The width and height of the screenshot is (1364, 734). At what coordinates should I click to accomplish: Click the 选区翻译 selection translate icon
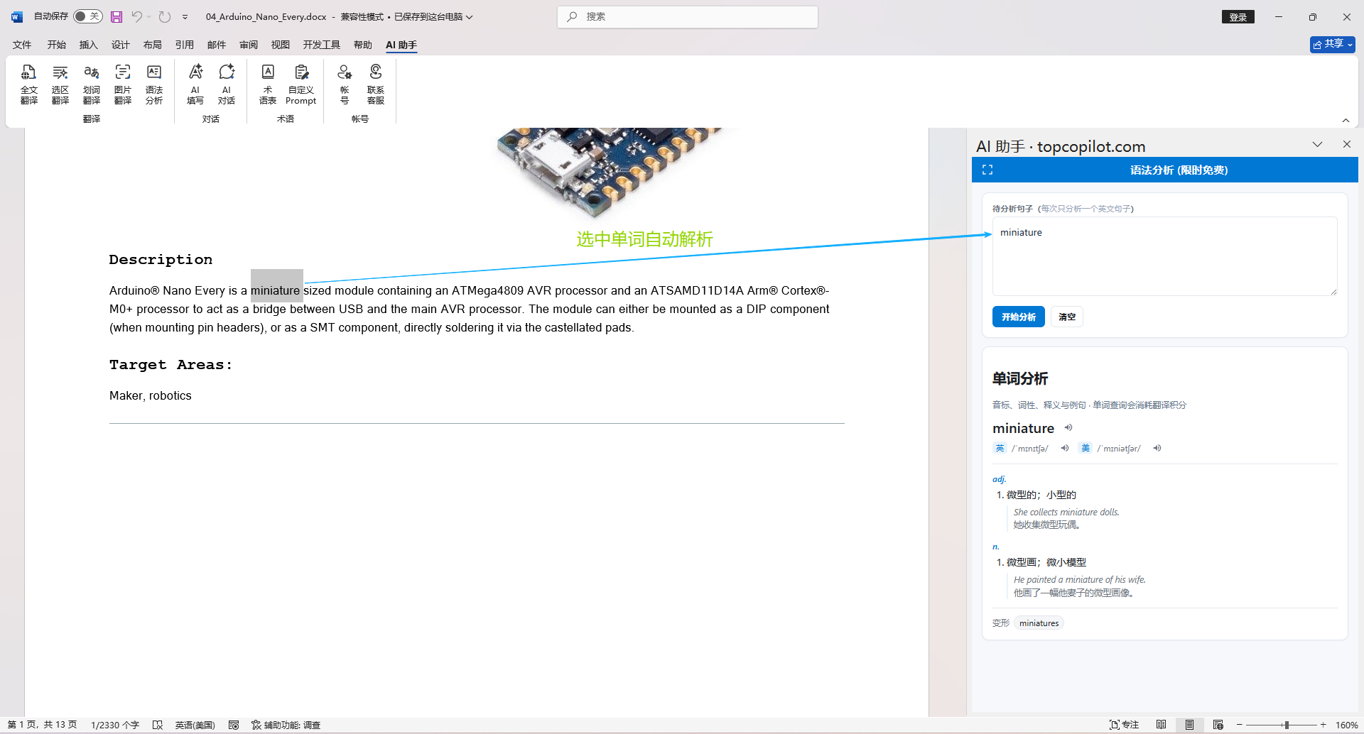[x=60, y=84]
